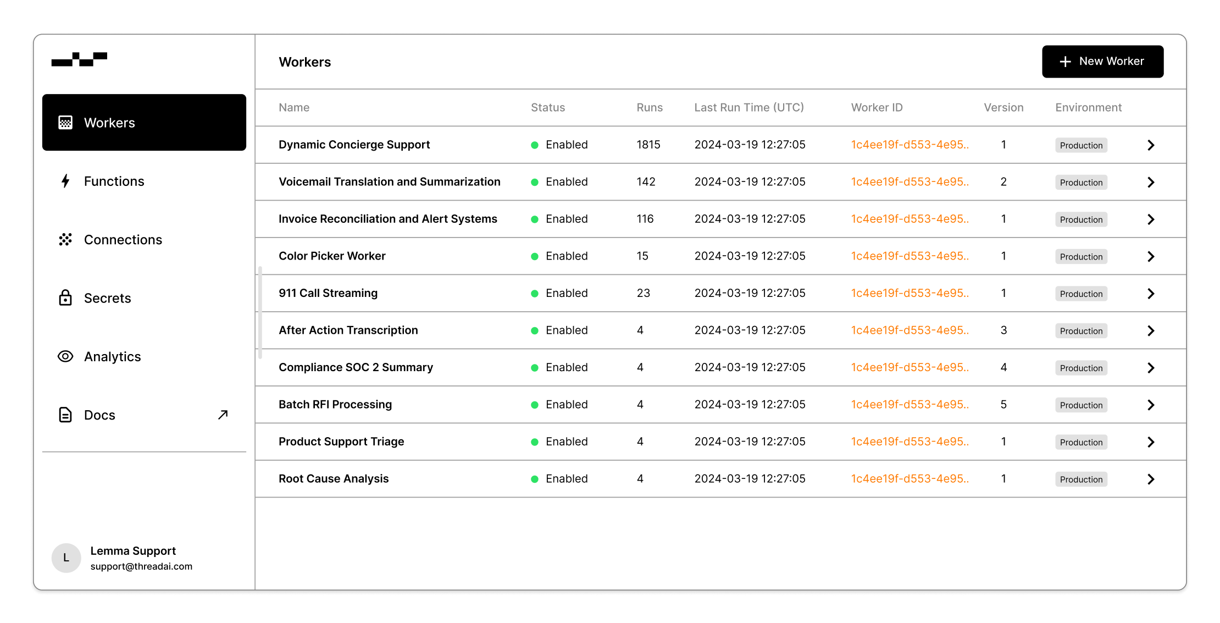Click the external link arrow beside Docs
The width and height of the screenshot is (1220, 623).
tap(223, 415)
